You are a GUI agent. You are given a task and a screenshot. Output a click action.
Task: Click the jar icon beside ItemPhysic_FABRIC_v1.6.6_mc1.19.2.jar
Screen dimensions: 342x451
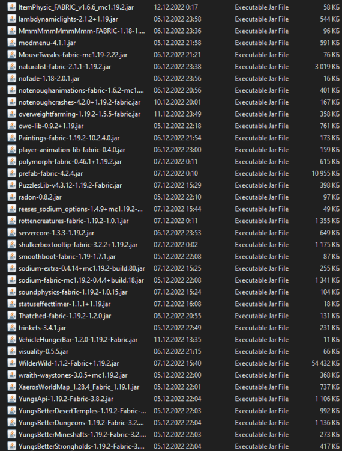(x=11, y=7)
